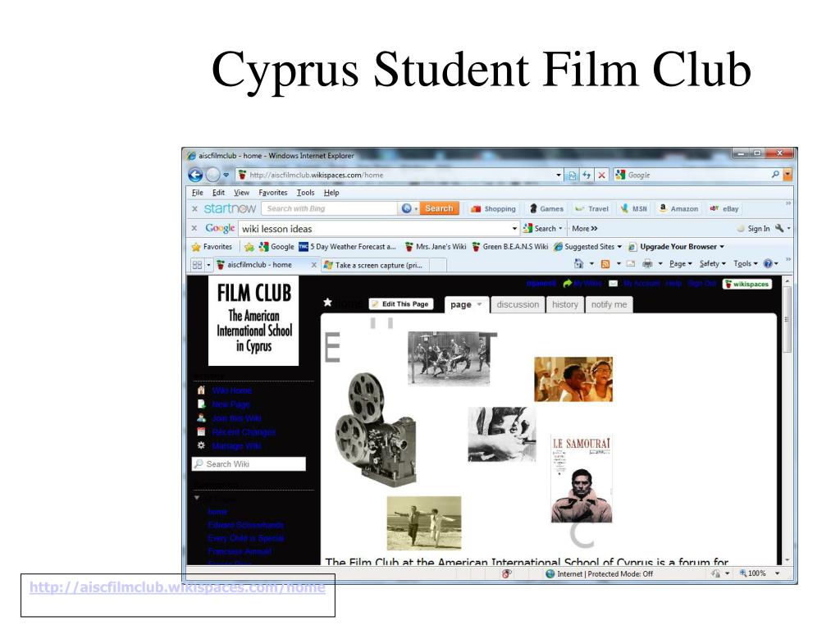Viewport: 840px width, 630px height.
Task: Open the Green B.E.A.N.S Wiki favorite link
Action: tap(509, 247)
